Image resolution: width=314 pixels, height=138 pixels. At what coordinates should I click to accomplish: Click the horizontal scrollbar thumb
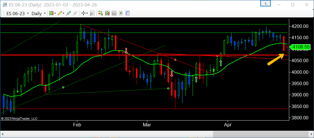tap(261, 134)
